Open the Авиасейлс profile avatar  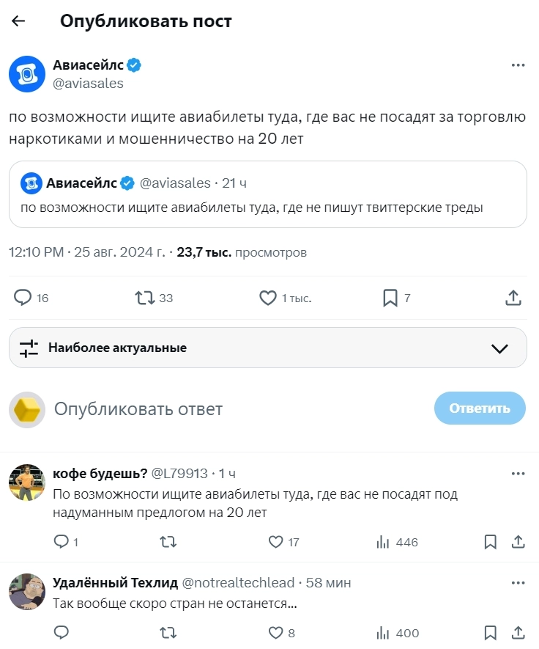pos(27,73)
